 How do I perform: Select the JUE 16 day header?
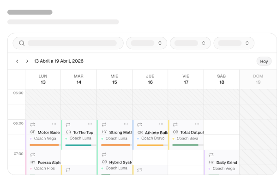pyautogui.click(x=150, y=79)
